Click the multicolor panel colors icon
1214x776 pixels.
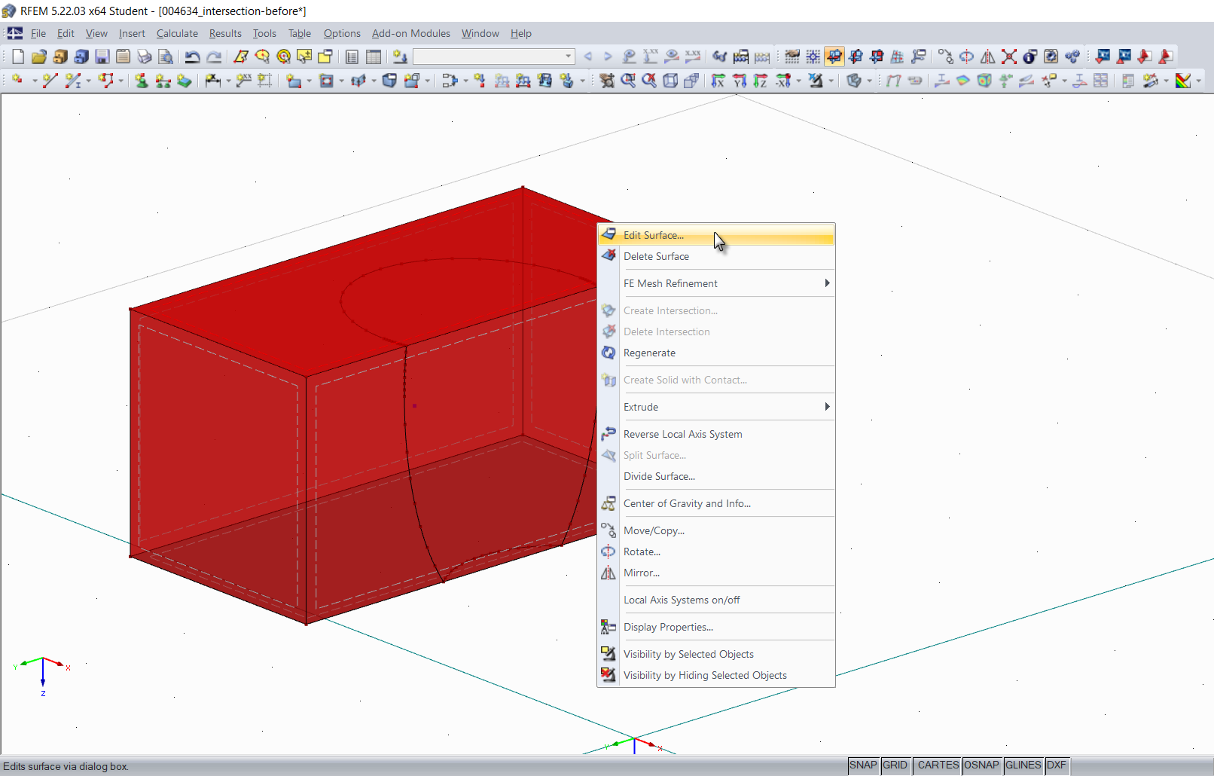click(1184, 81)
